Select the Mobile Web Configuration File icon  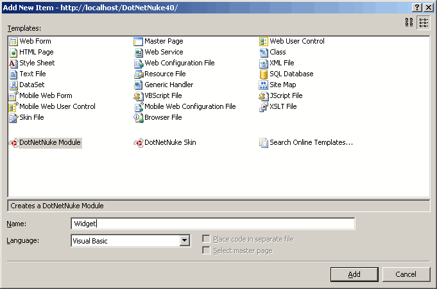138,106
